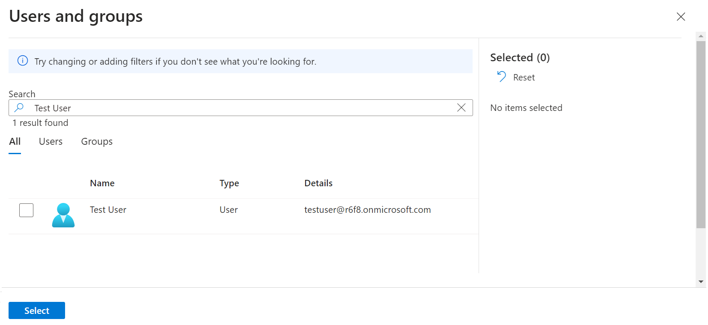Screen dimensions: 708x325
Task: Clear the search text with the X icon
Action: point(461,107)
